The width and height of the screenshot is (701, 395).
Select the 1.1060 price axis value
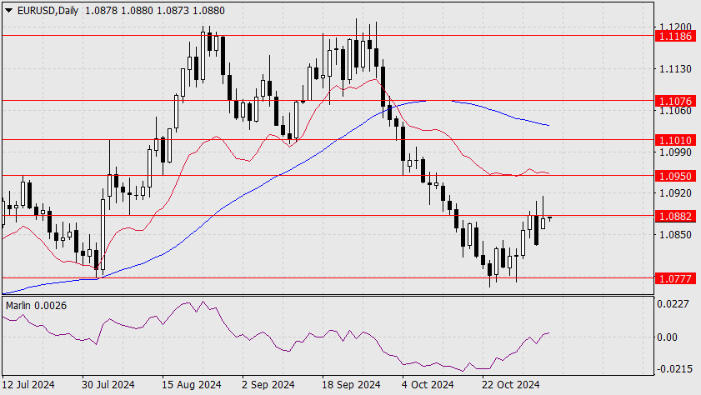pyautogui.click(x=675, y=111)
